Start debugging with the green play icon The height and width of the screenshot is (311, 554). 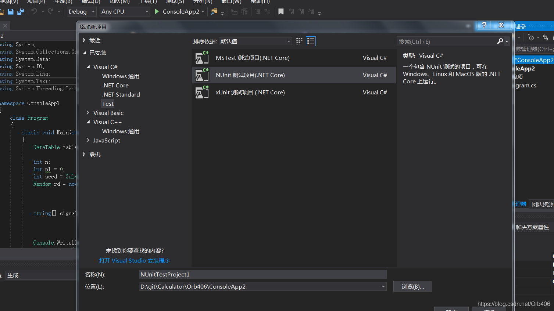point(157,11)
